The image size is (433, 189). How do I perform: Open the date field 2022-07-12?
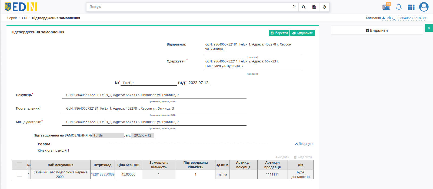pos(198,83)
